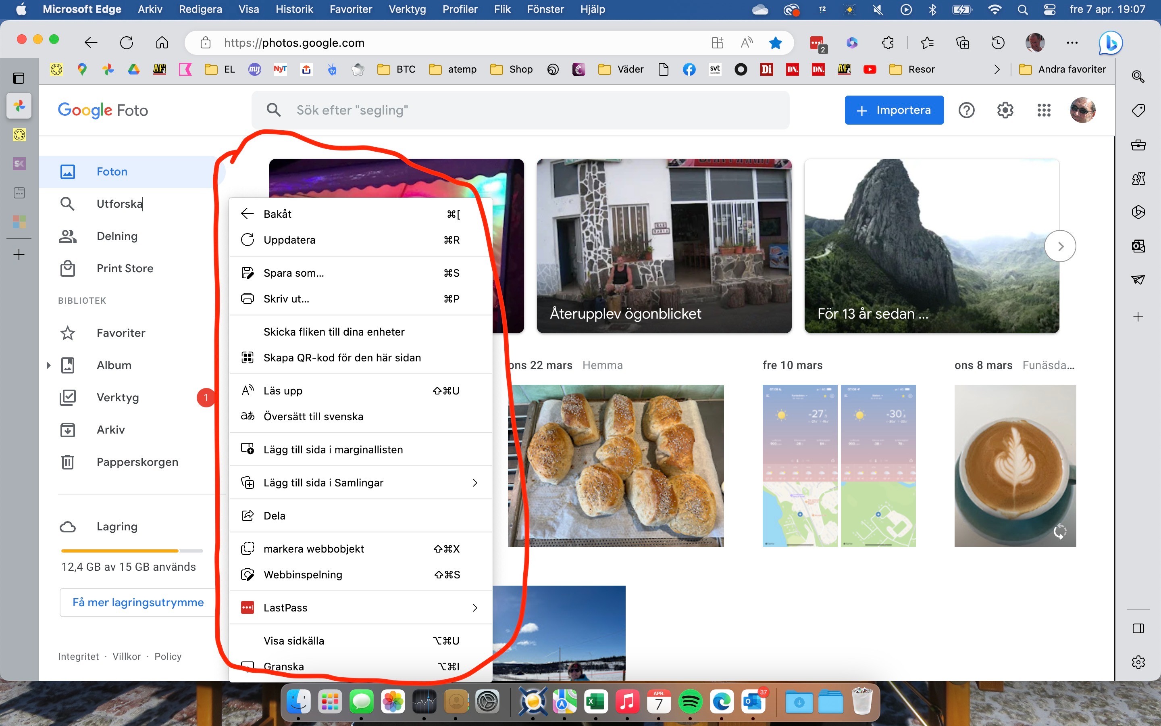Image resolution: width=1161 pixels, height=726 pixels.
Task: Open the Google apps grid
Action: pyautogui.click(x=1043, y=111)
